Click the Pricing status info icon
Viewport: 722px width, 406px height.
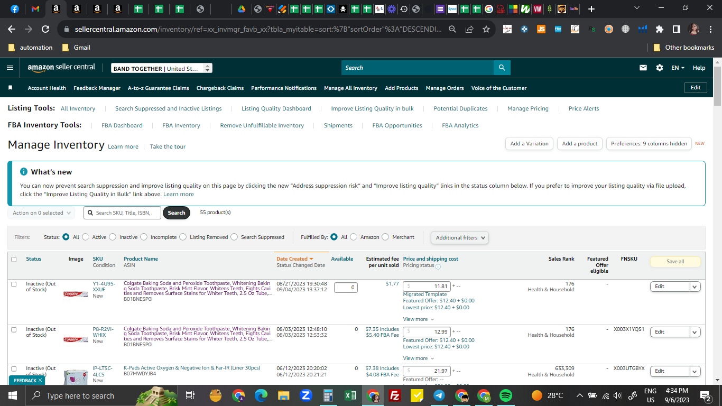438,266
